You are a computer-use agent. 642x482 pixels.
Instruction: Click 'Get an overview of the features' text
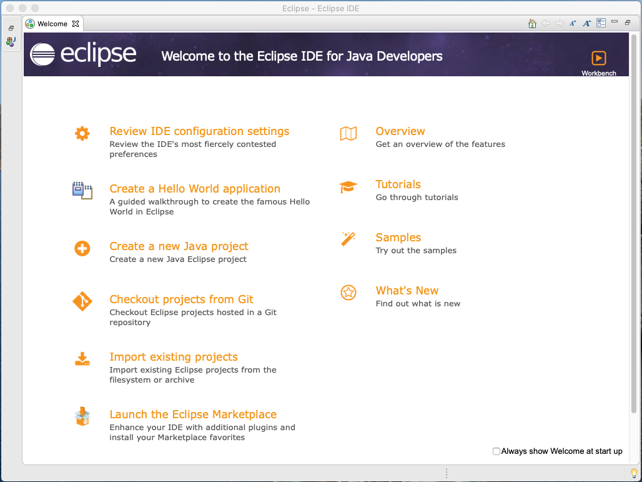pyautogui.click(x=440, y=144)
